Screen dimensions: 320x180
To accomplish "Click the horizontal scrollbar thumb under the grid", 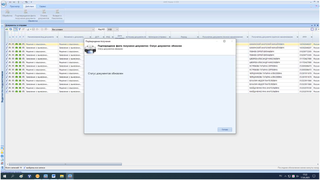I will pos(65,164).
